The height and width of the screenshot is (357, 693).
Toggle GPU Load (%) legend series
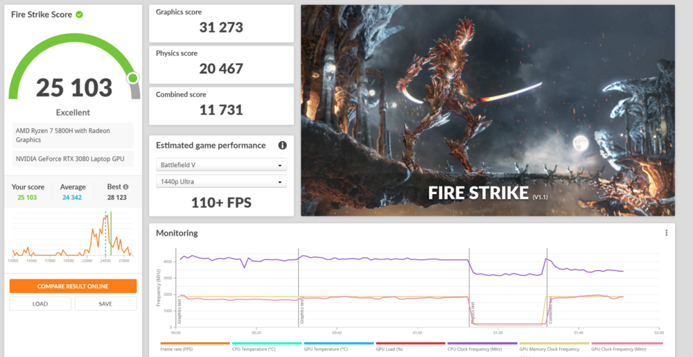(x=410, y=349)
